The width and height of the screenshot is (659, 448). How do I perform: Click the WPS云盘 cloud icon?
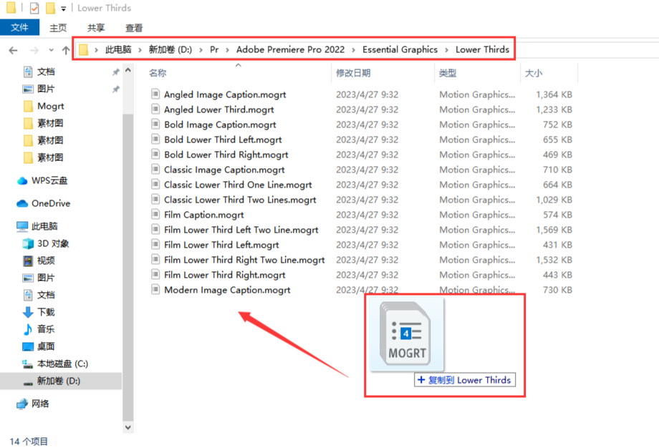coord(22,181)
